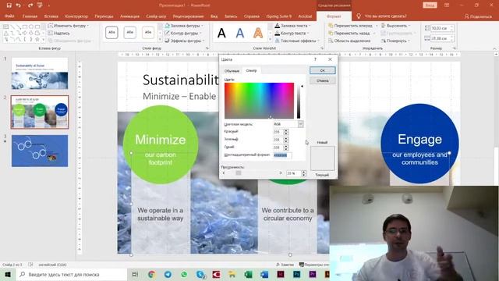Select slide 1 thumbnail in the panel
The height and width of the screenshot is (281, 499).
[x=40, y=73]
